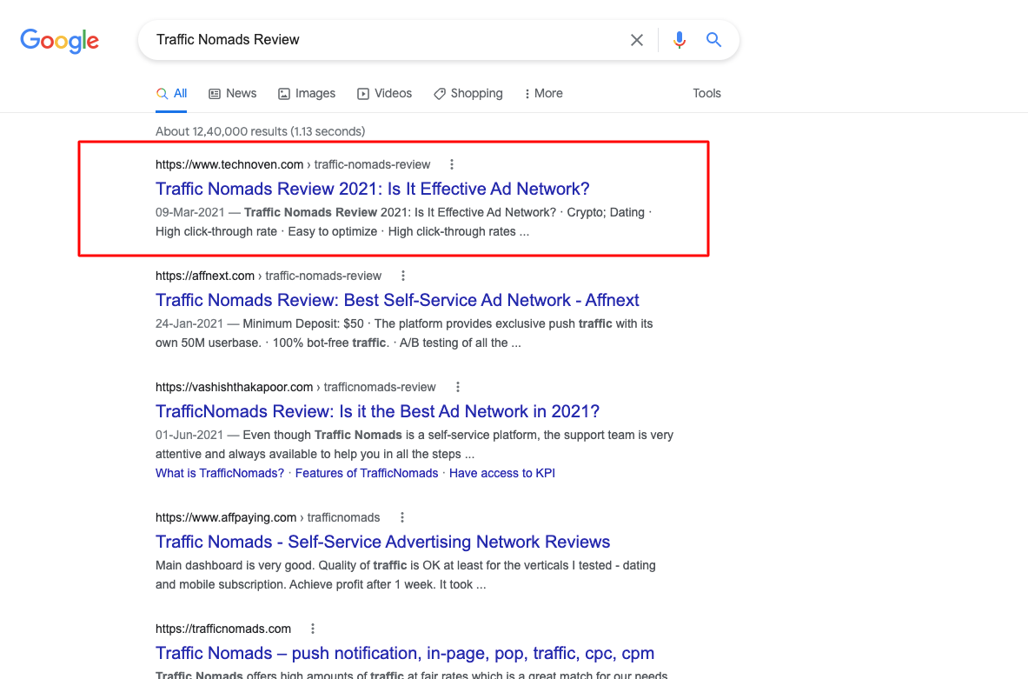1028x679 pixels.
Task: Click into the search input field
Action: pyautogui.click(x=382, y=40)
